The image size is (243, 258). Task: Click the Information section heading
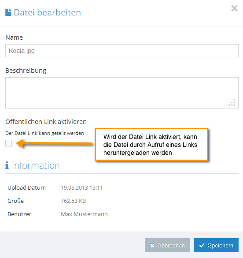click(36, 165)
